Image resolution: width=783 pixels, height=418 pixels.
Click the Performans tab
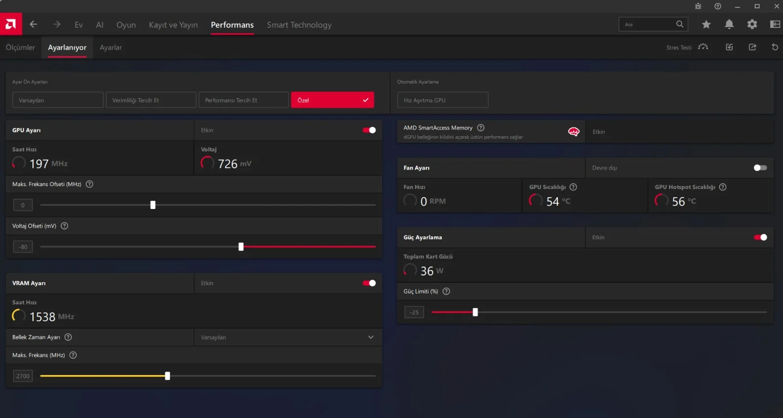pos(232,25)
